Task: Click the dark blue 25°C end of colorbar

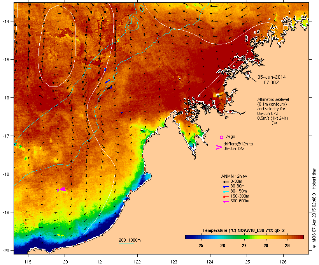Action: tap(188, 237)
